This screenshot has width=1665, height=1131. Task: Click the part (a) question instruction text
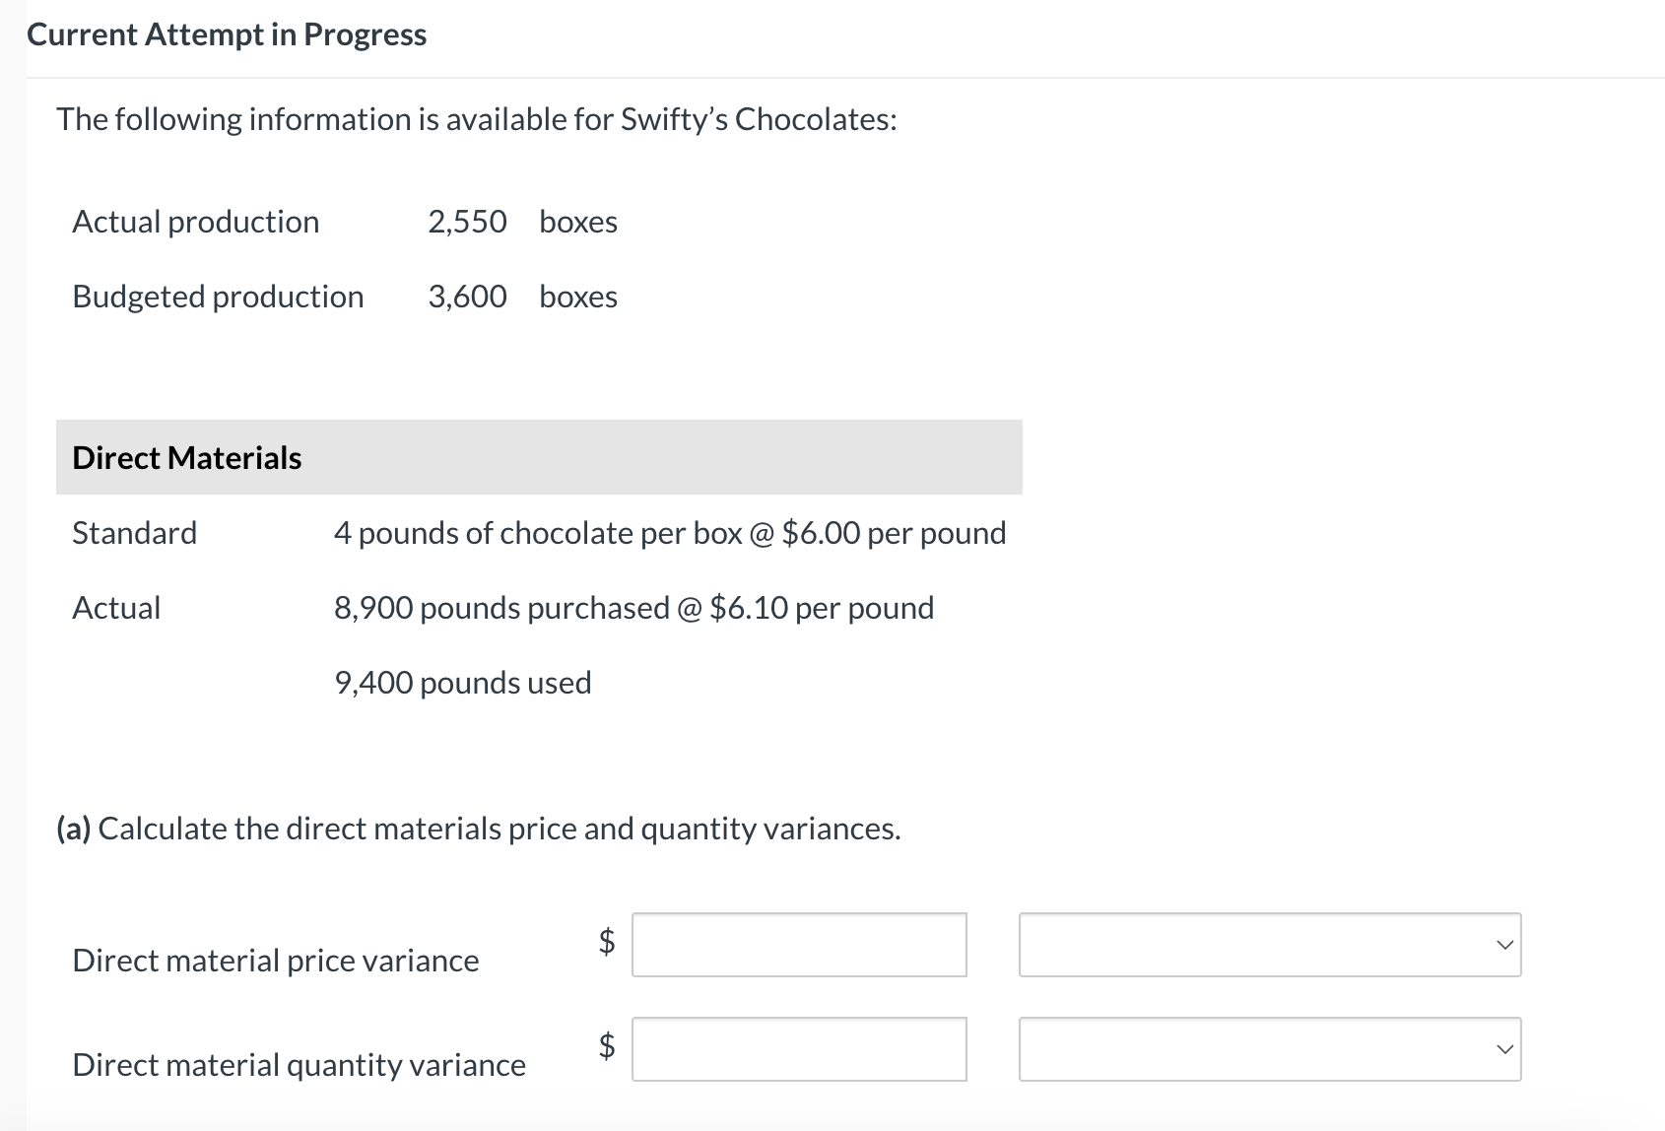[479, 829]
